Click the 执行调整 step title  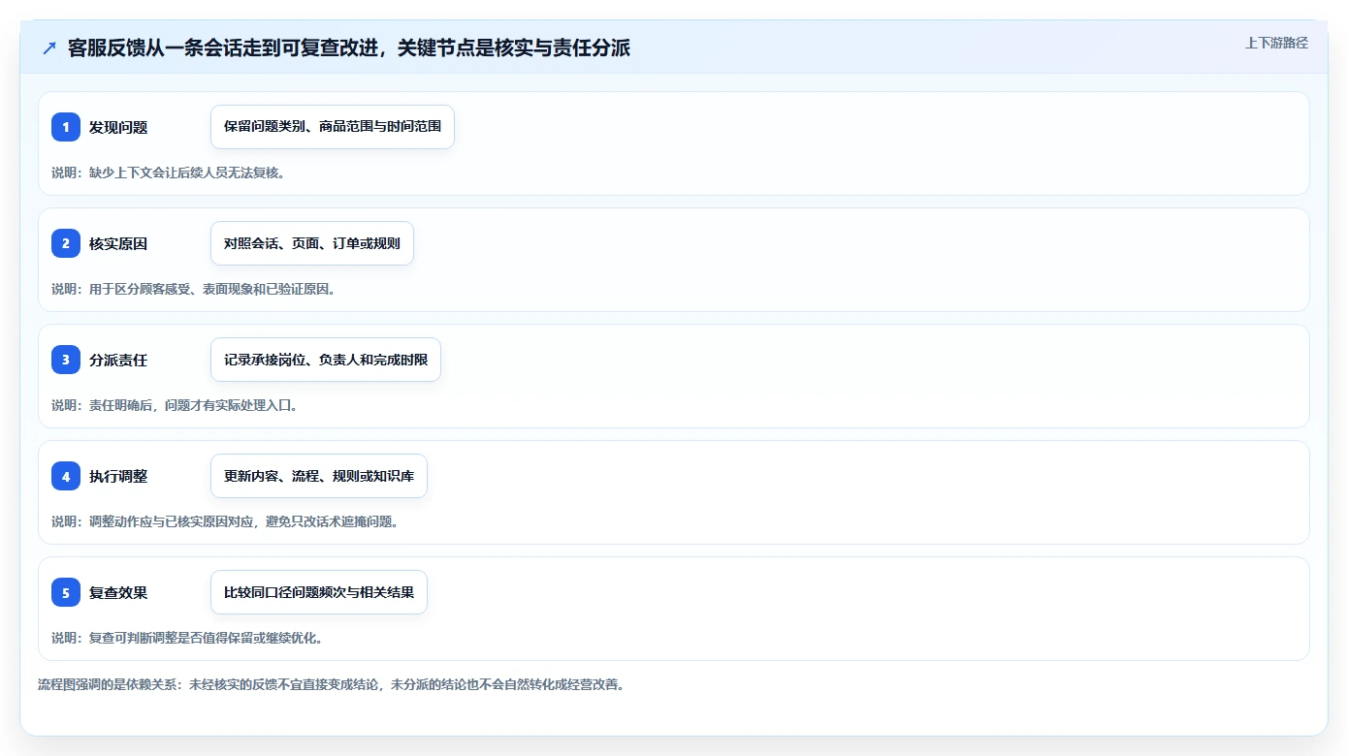[118, 476]
